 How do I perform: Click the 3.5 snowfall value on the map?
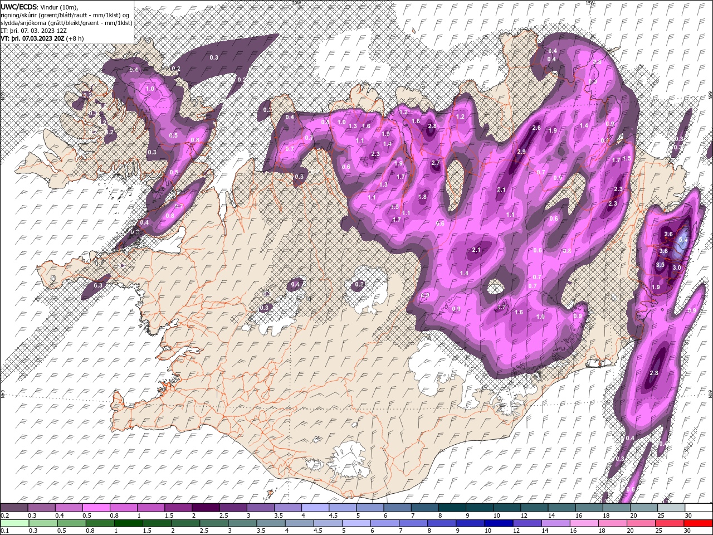660,265
